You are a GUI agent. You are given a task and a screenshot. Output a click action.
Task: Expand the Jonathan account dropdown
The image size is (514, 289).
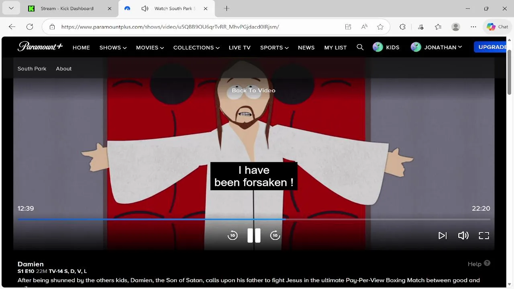tap(460, 47)
